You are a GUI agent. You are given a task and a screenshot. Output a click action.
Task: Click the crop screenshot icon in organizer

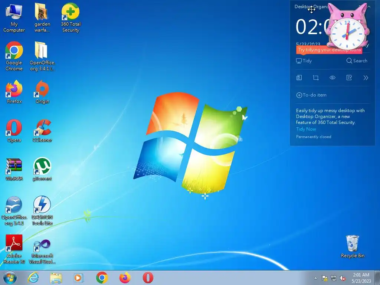(315, 78)
